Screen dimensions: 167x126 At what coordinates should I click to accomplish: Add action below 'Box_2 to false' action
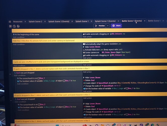[88, 117]
